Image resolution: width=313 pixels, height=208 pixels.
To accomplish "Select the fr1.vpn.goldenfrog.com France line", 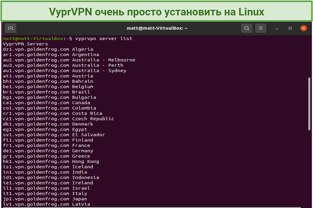I will (46, 145).
